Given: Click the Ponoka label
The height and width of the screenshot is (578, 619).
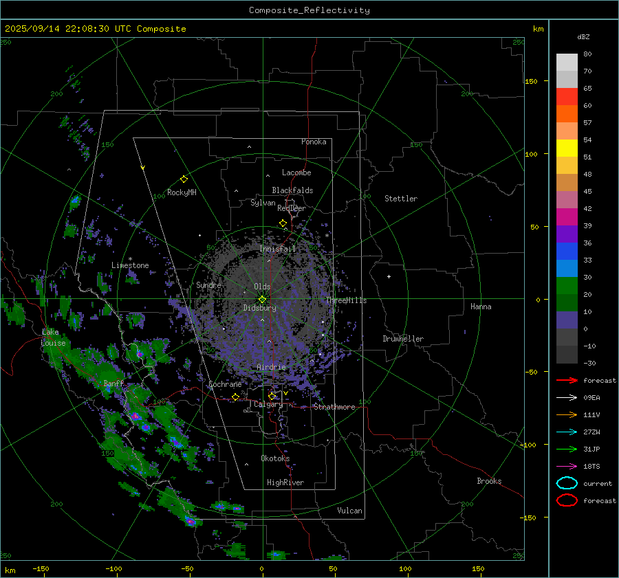Looking at the screenshot, I should (x=314, y=142).
